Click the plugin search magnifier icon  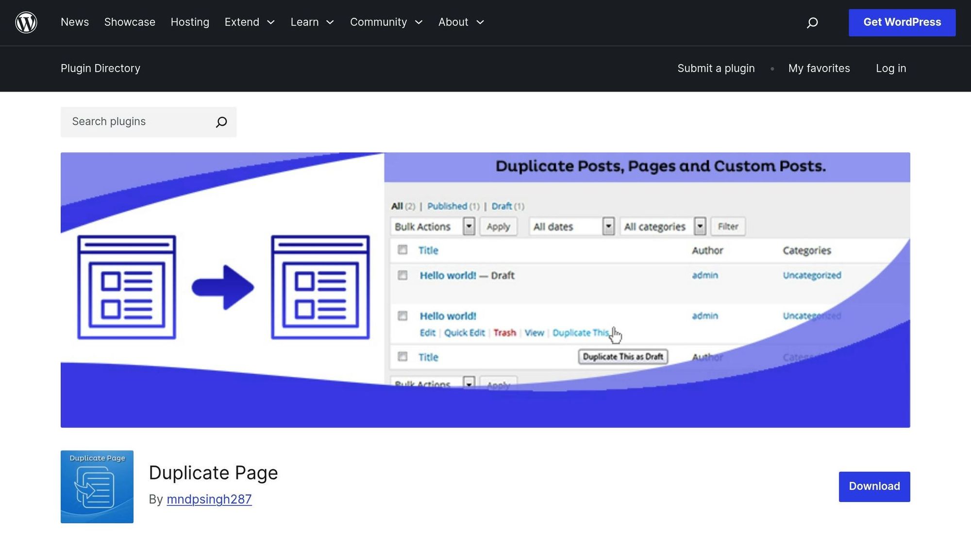221,122
